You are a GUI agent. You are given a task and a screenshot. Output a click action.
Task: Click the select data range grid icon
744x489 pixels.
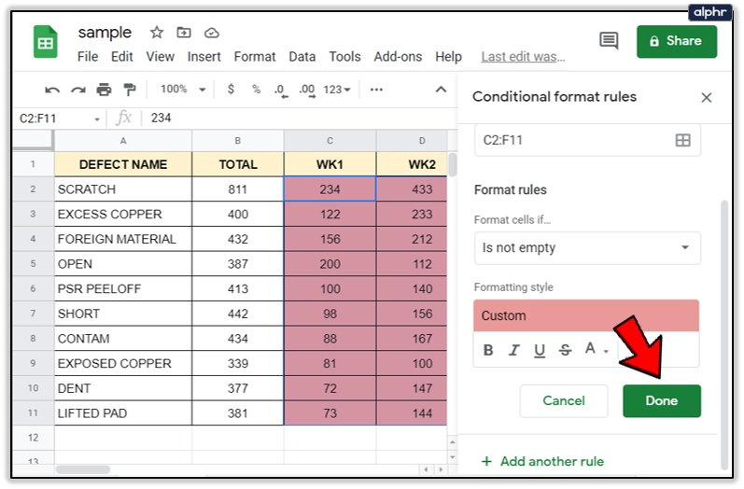pyautogui.click(x=682, y=140)
